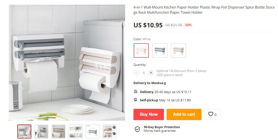This screenshot has height=140, width=278.
Task: Click the Add to cart button
Action: [184, 114]
